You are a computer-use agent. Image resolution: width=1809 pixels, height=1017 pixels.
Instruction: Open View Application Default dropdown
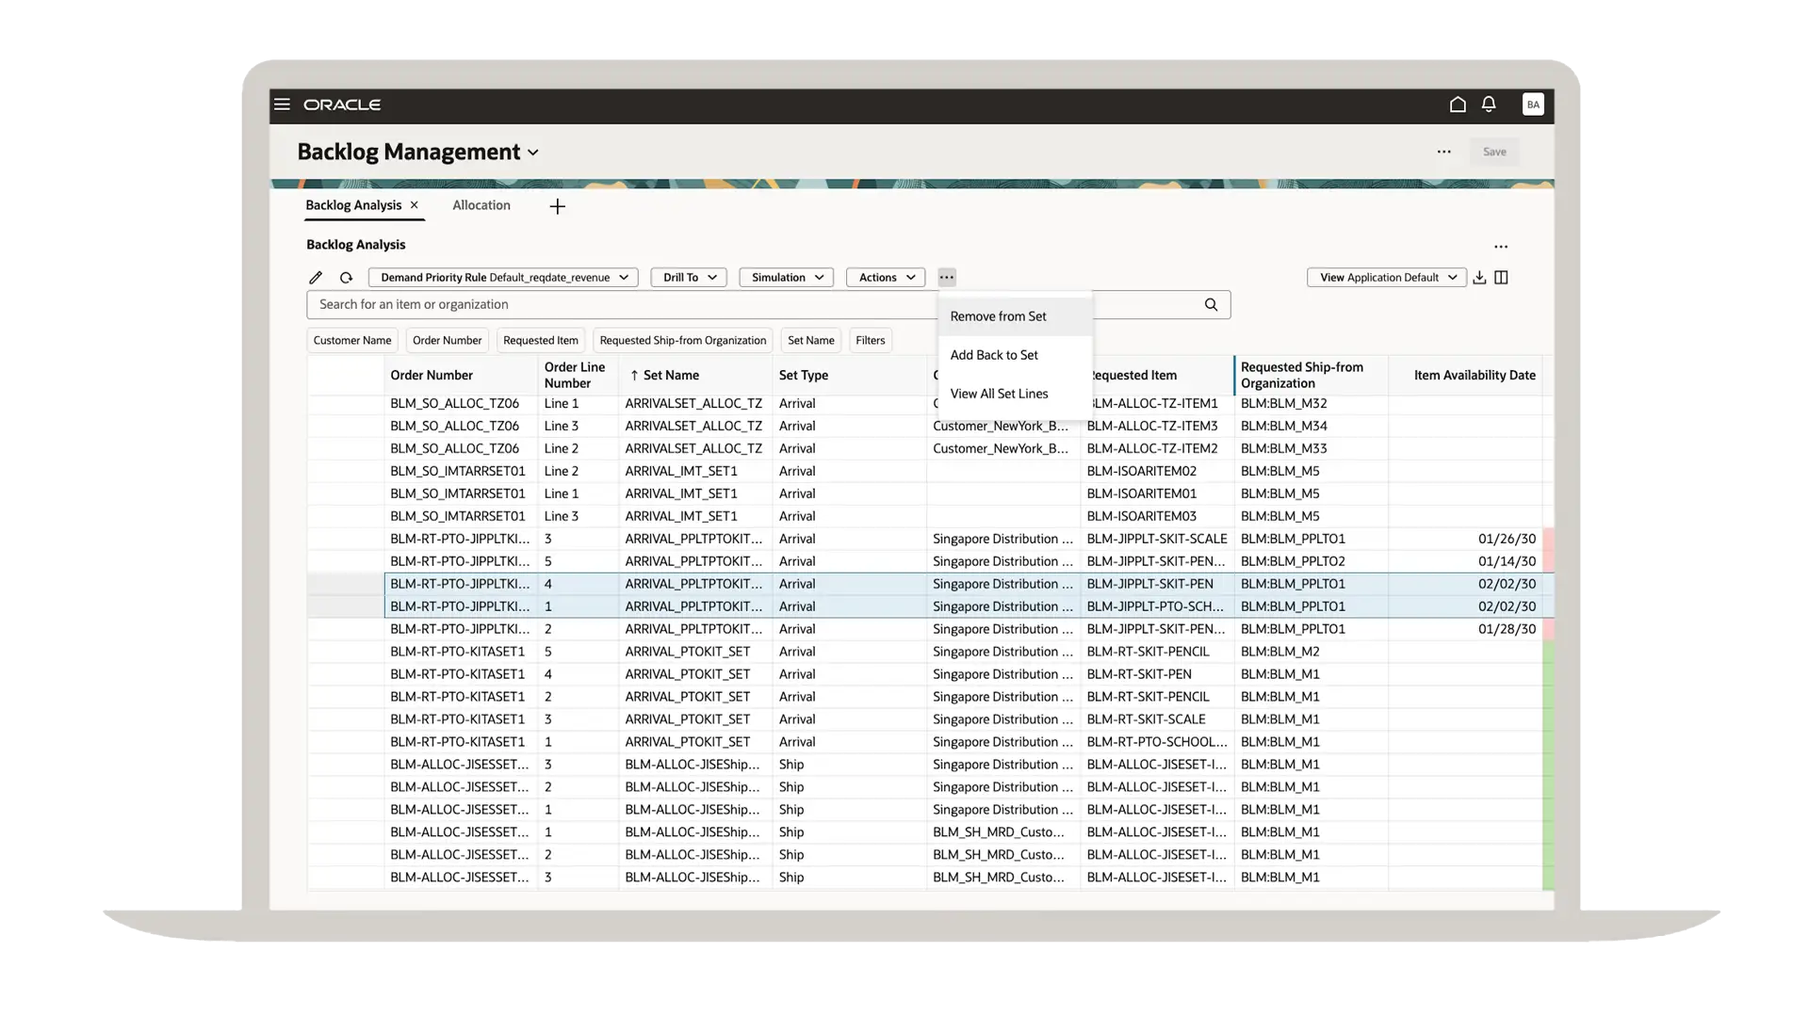[x=1386, y=278]
